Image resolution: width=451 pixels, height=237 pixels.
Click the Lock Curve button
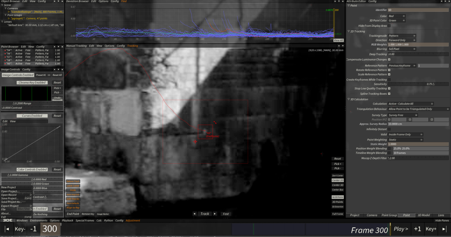tap(73, 186)
